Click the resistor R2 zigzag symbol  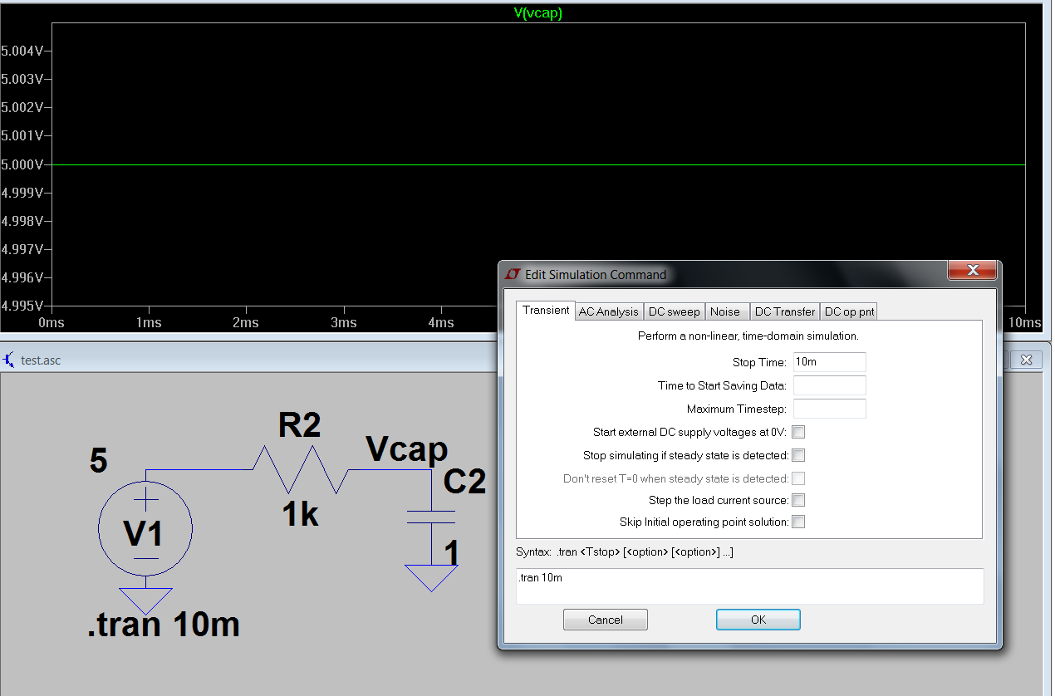click(301, 469)
